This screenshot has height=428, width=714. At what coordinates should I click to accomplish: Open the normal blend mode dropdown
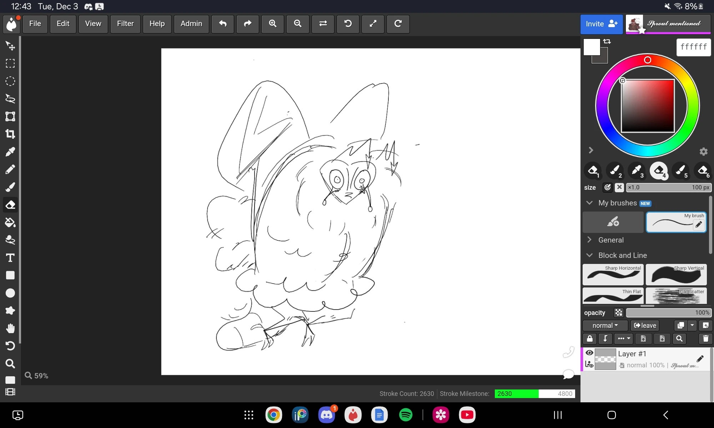(605, 326)
